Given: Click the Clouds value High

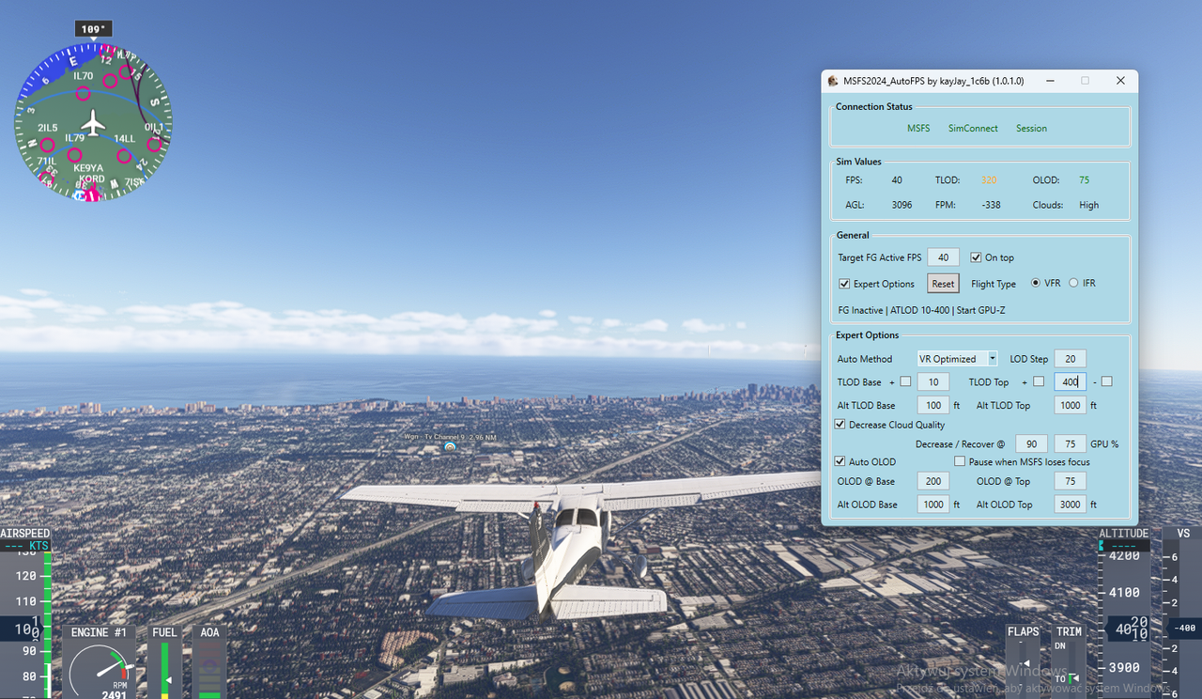Looking at the screenshot, I should click(x=1088, y=205).
